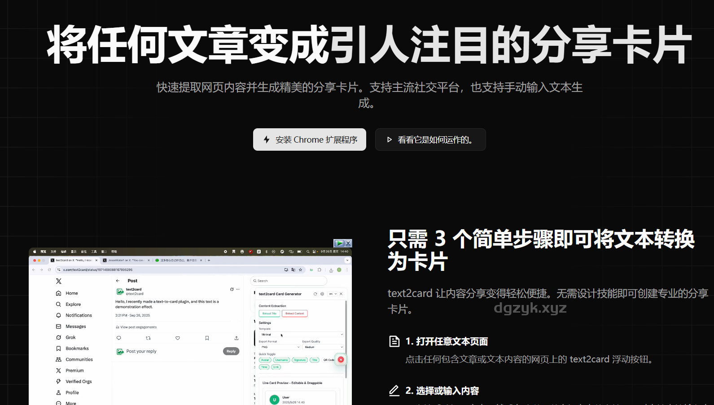714x405 pixels.
Task: Click the repost icon under the post
Action: 148,338
